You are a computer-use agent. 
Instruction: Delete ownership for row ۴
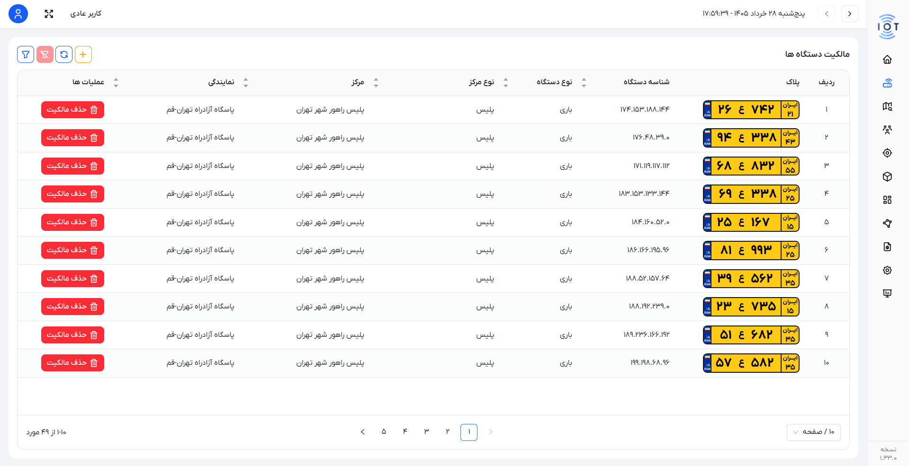[x=72, y=194]
